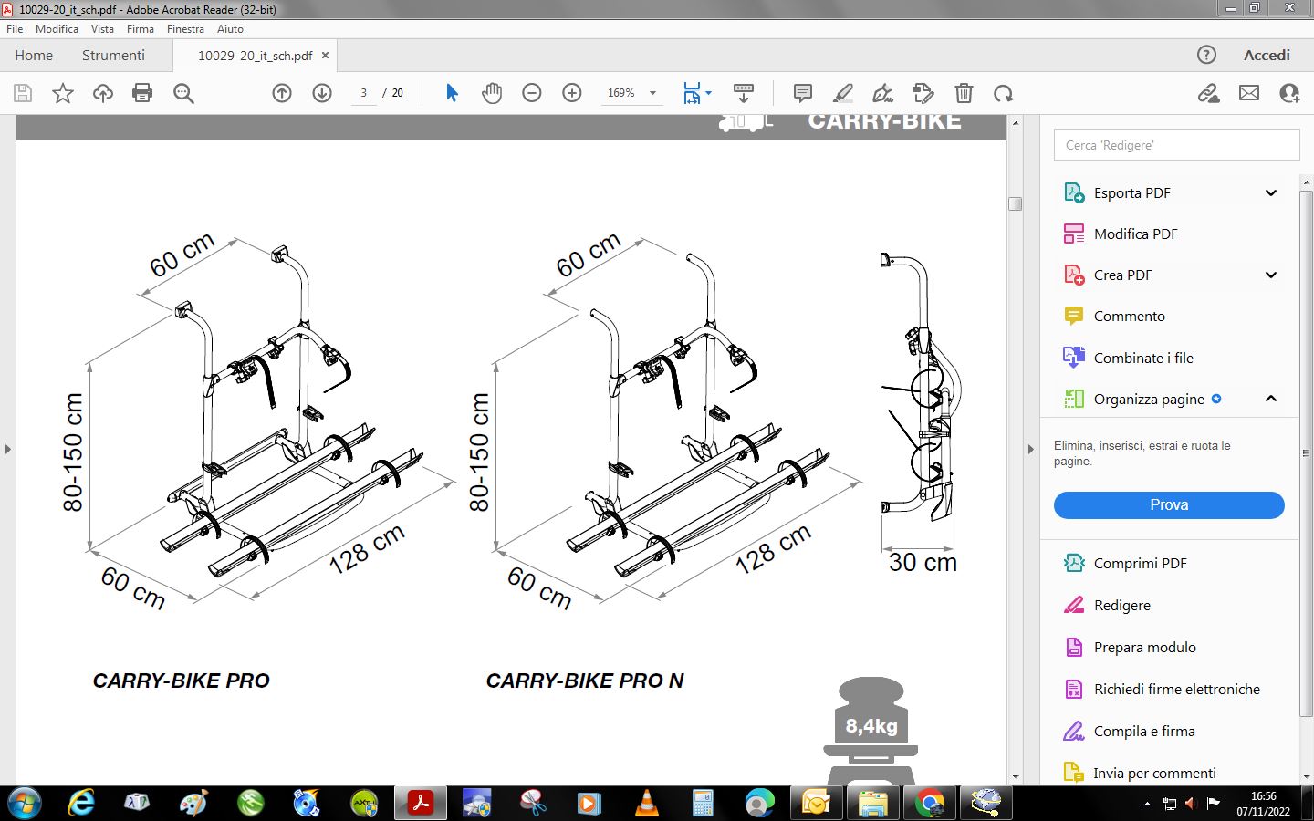The width and height of the screenshot is (1314, 821).
Task: Collapse the right tools pane arrow
Action: (1031, 449)
